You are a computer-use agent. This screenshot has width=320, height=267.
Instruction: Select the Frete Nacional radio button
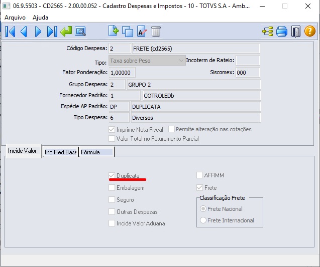point(203,209)
